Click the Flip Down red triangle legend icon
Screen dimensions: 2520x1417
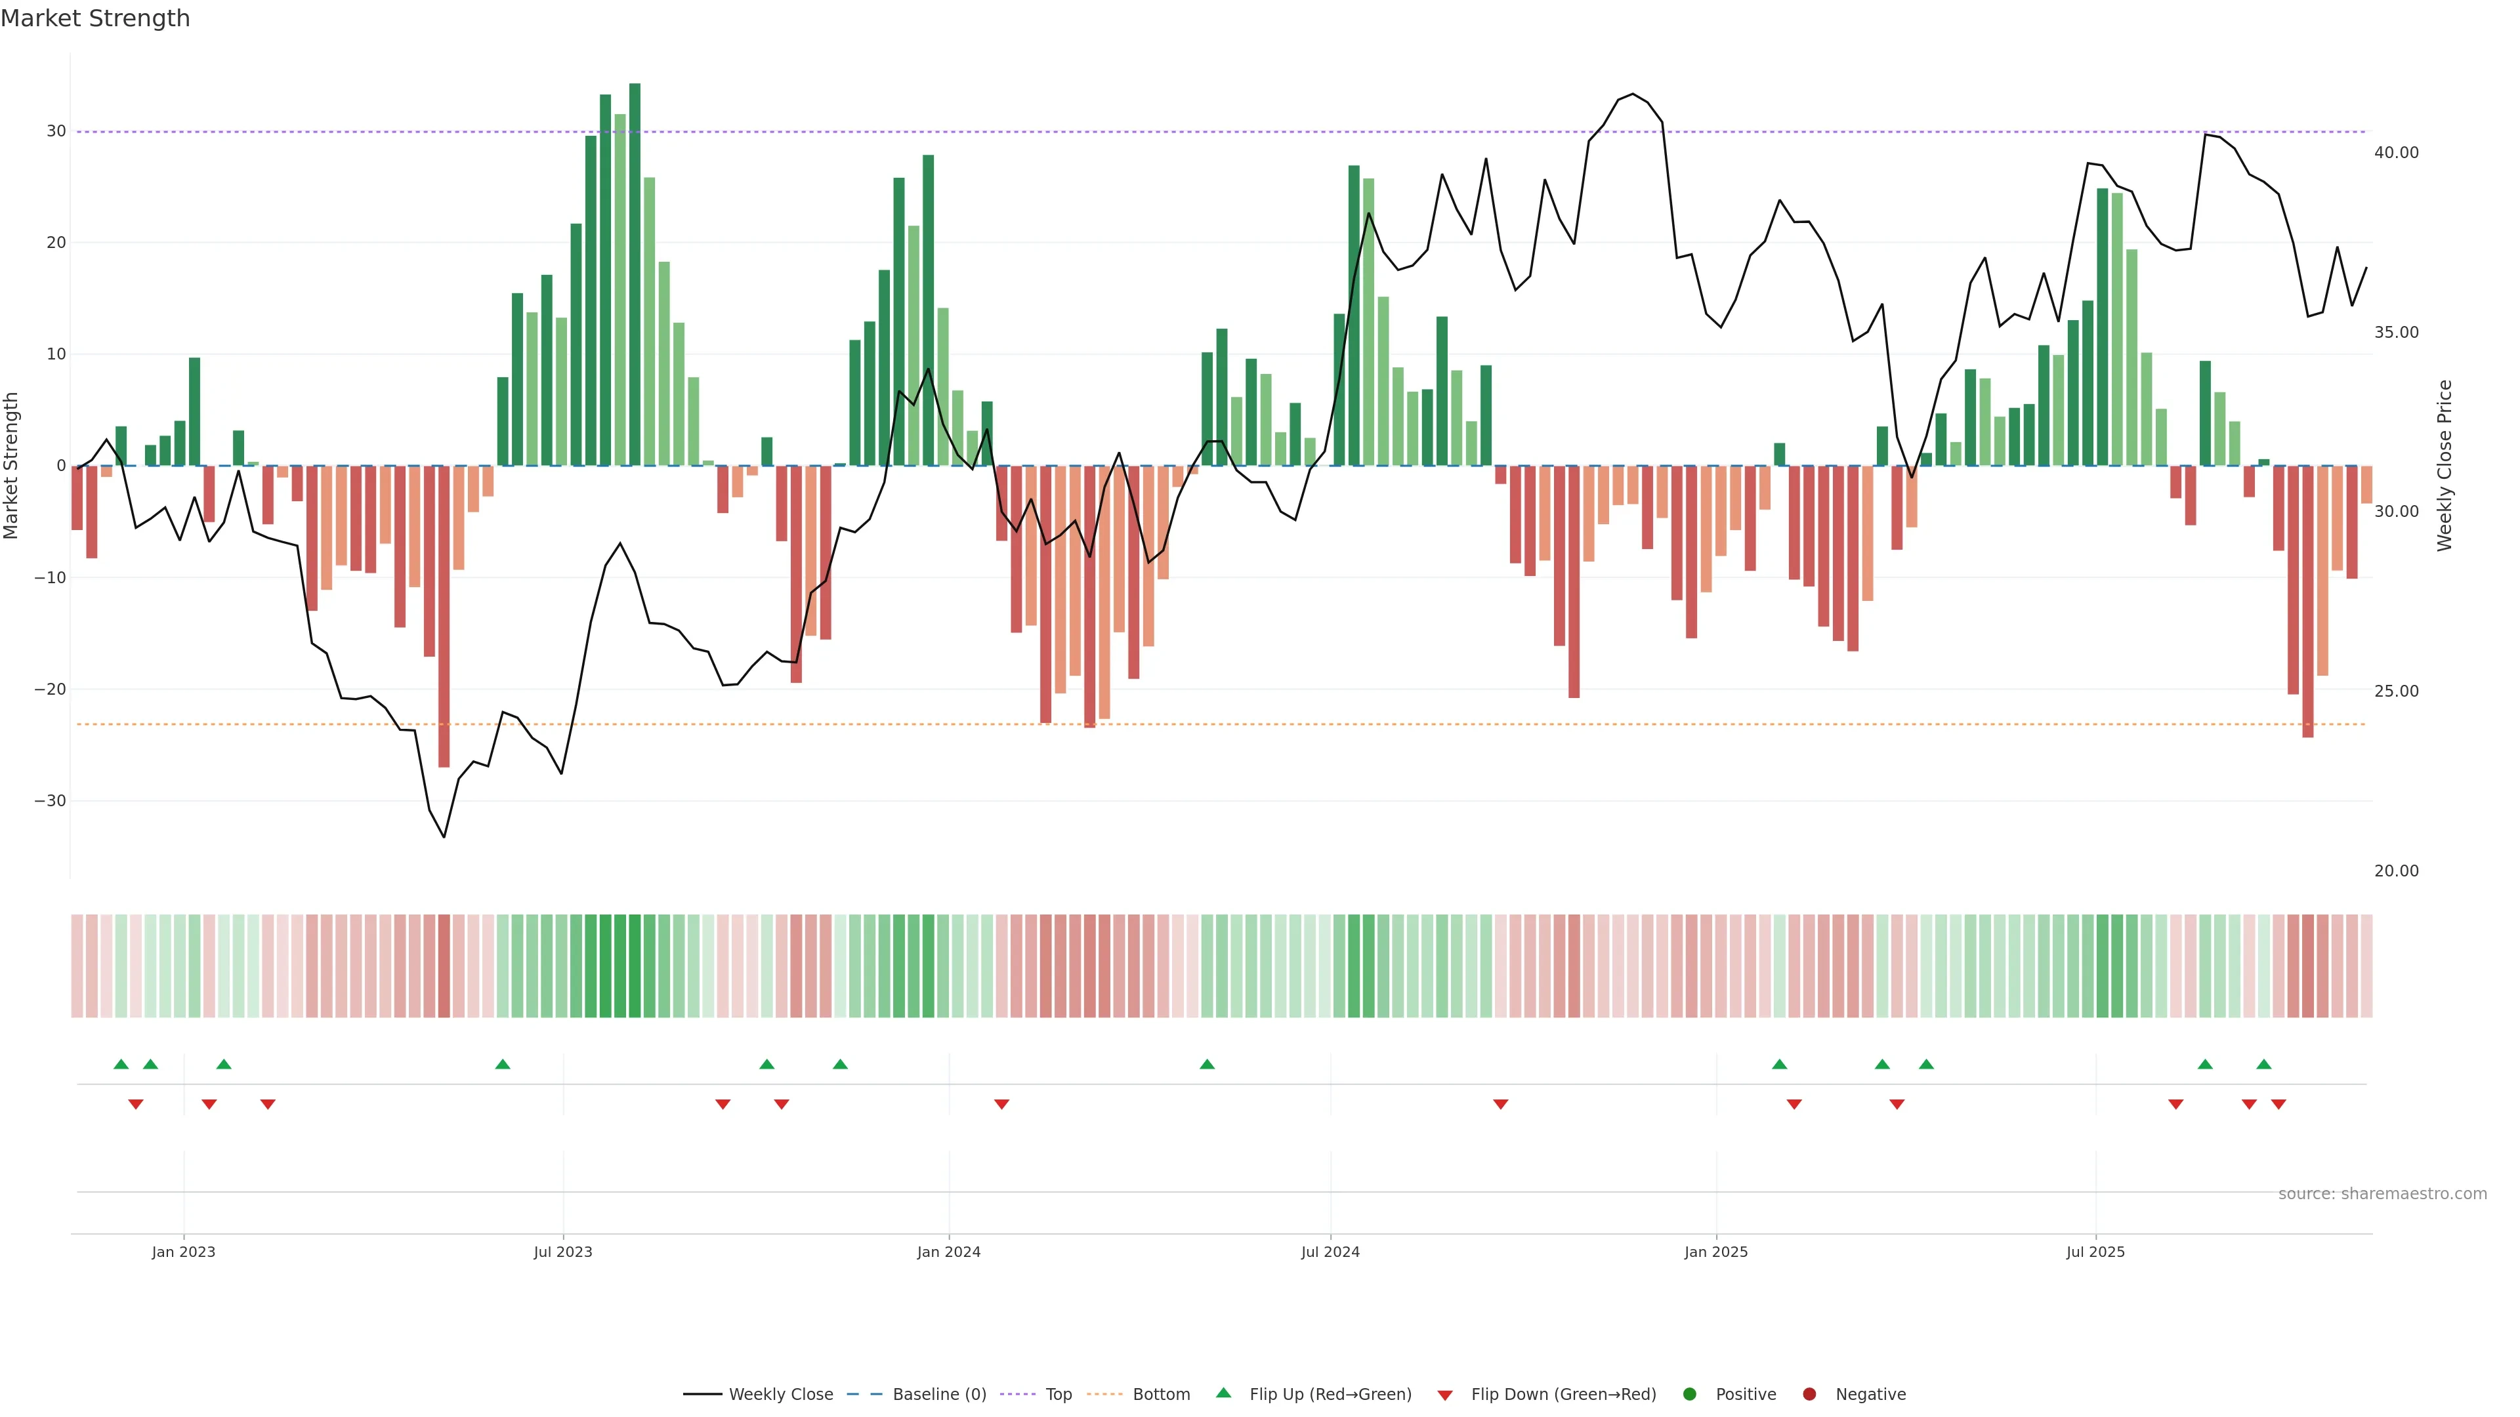tap(1445, 1395)
